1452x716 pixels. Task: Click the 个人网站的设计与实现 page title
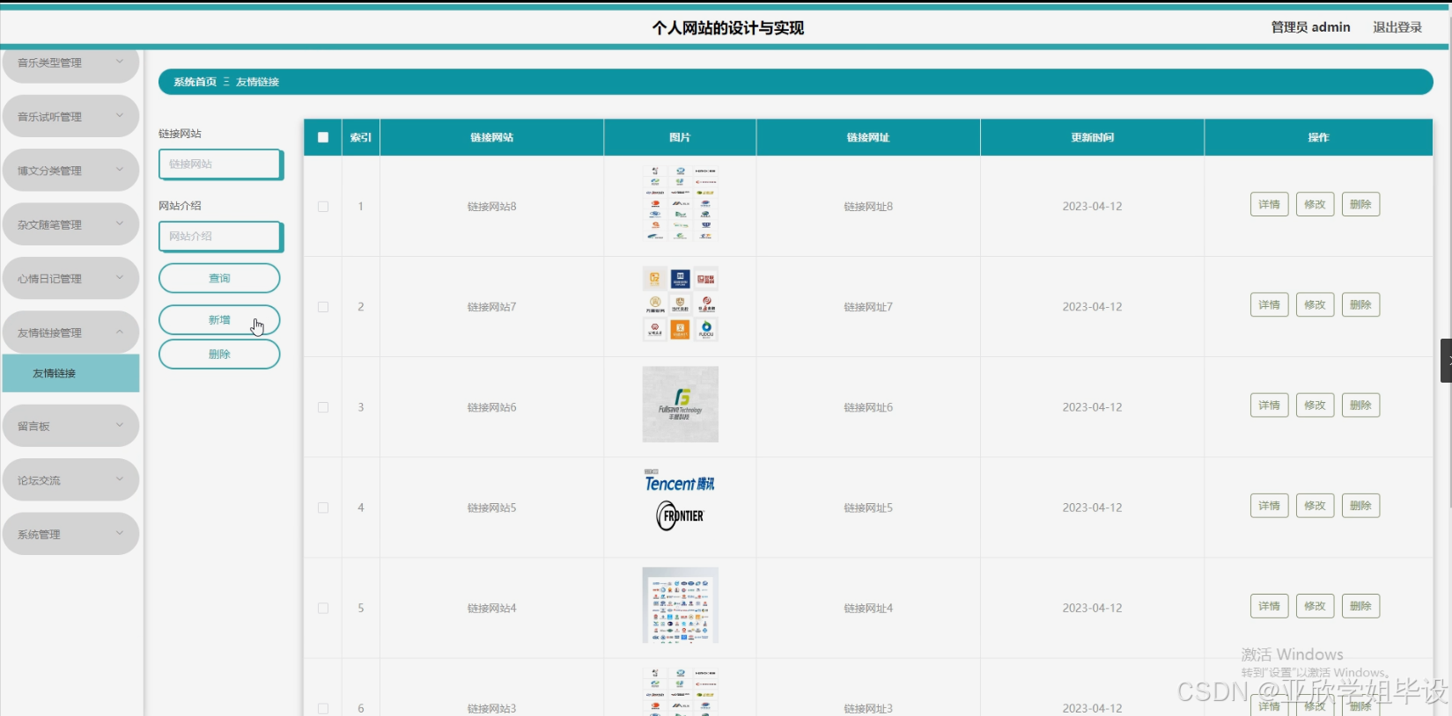tap(728, 28)
